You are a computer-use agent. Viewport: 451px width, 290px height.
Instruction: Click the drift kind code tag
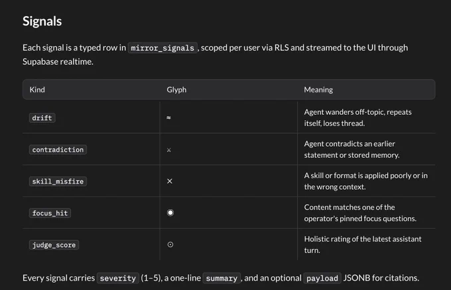(x=42, y=118)
